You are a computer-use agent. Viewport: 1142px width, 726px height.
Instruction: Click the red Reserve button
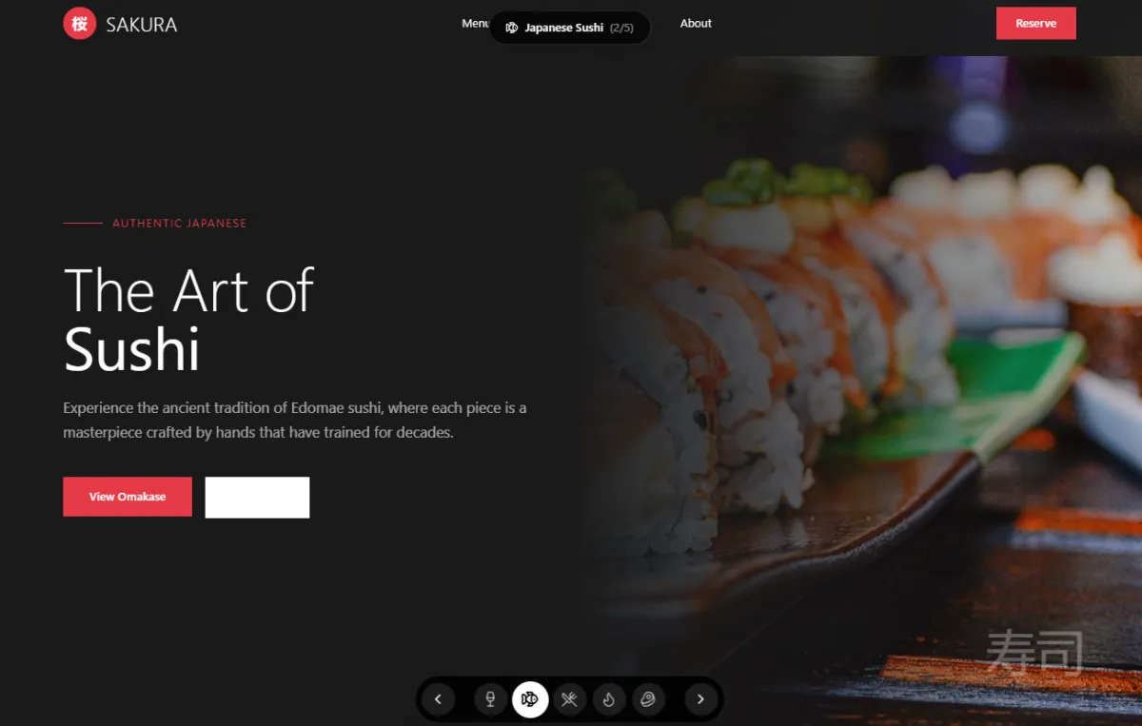click(x=1035, y=23)
